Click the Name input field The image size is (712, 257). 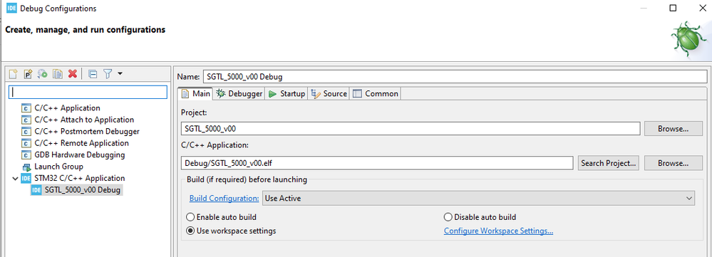click(455, 77)
